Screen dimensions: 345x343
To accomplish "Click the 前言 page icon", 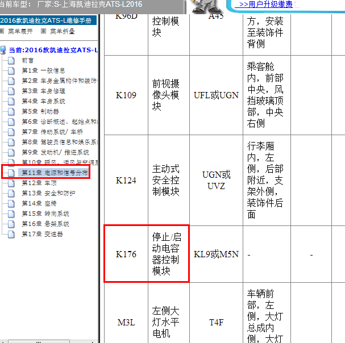I will tap(11, 60).
